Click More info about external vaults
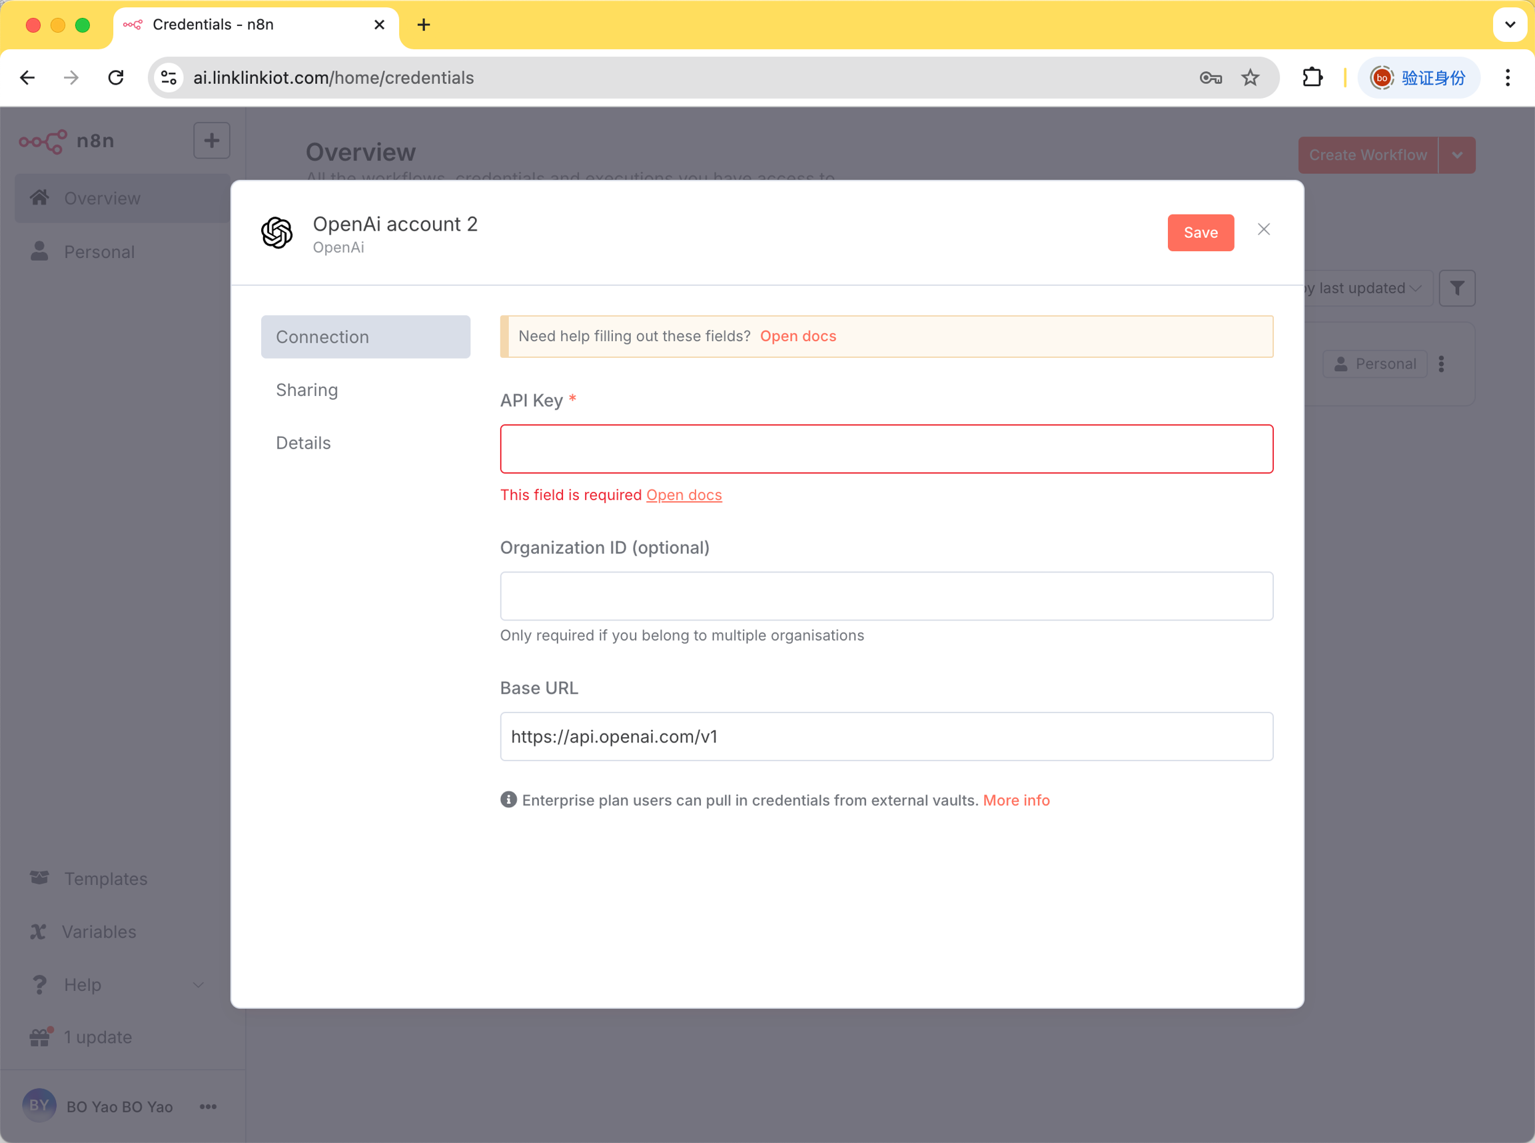The height and width of the screenshot is (1143, 1535). coord(1016,800)
